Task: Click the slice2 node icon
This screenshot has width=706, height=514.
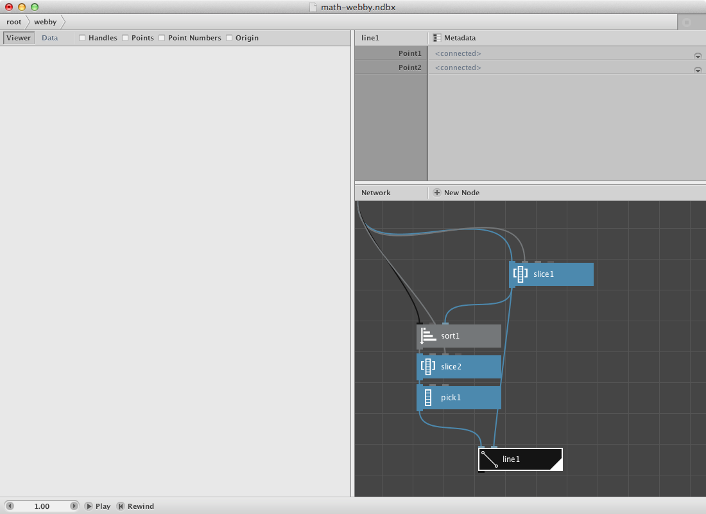Action: pyautogui.click(x=428, y=367)
